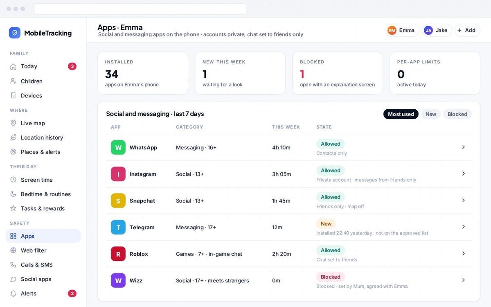491x307 pixels.
Task: Open Today via its home icon
Action: [13, 66]
